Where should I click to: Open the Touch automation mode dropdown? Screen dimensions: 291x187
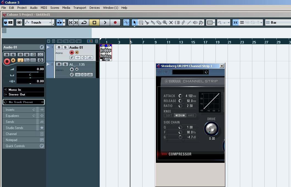[38, 23]
